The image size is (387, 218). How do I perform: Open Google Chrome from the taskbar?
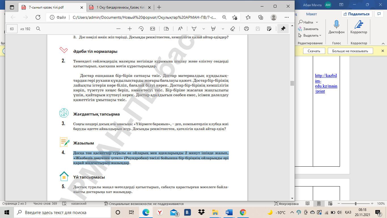(243, 212)
